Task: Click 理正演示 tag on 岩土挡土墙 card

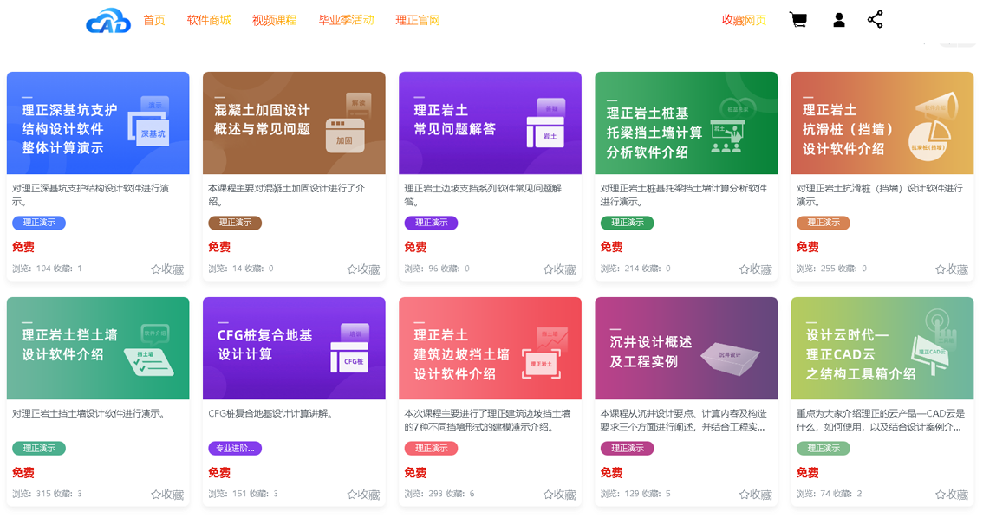Action: point(39,449)
